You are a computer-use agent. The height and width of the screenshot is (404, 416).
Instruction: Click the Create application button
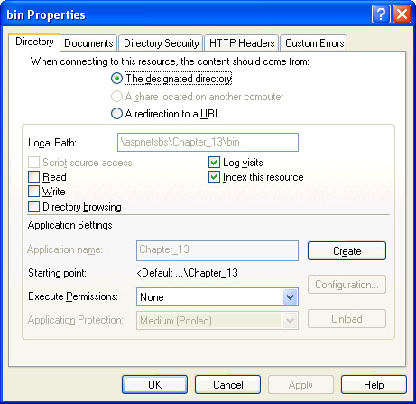347,250
